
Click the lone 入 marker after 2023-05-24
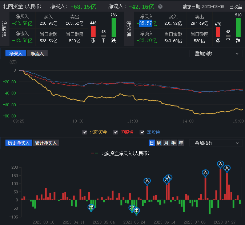147,181
